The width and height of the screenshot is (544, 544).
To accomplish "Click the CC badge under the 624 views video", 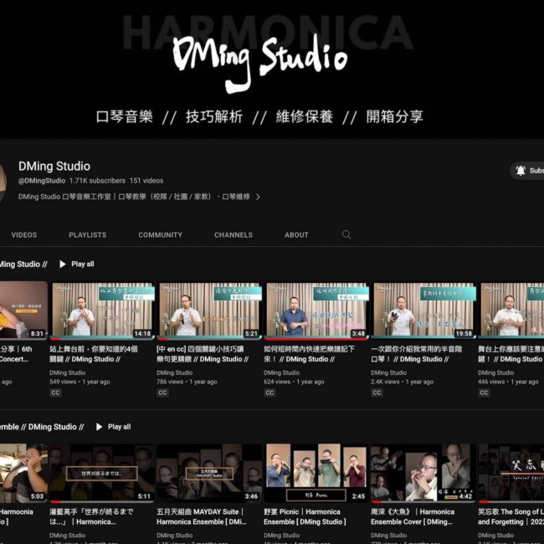I will pyautogui.click(x=269, y=393).
